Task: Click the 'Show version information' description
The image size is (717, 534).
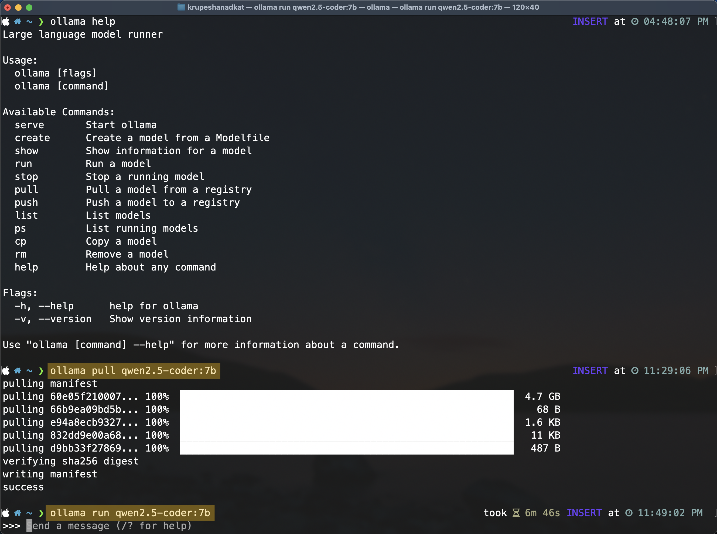Action: pos(180,319)
